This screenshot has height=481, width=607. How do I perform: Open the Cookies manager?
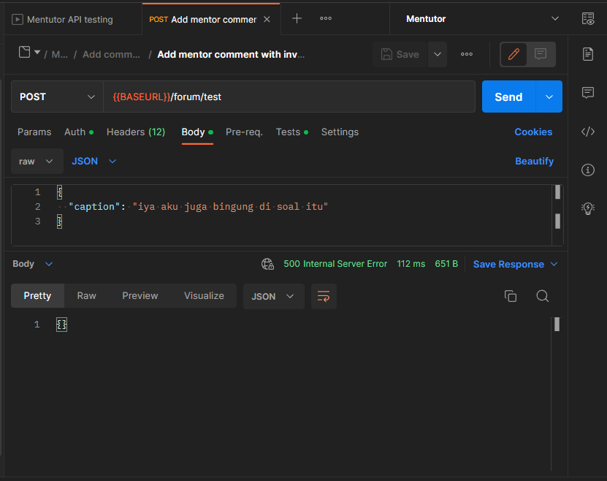(533, 132)
